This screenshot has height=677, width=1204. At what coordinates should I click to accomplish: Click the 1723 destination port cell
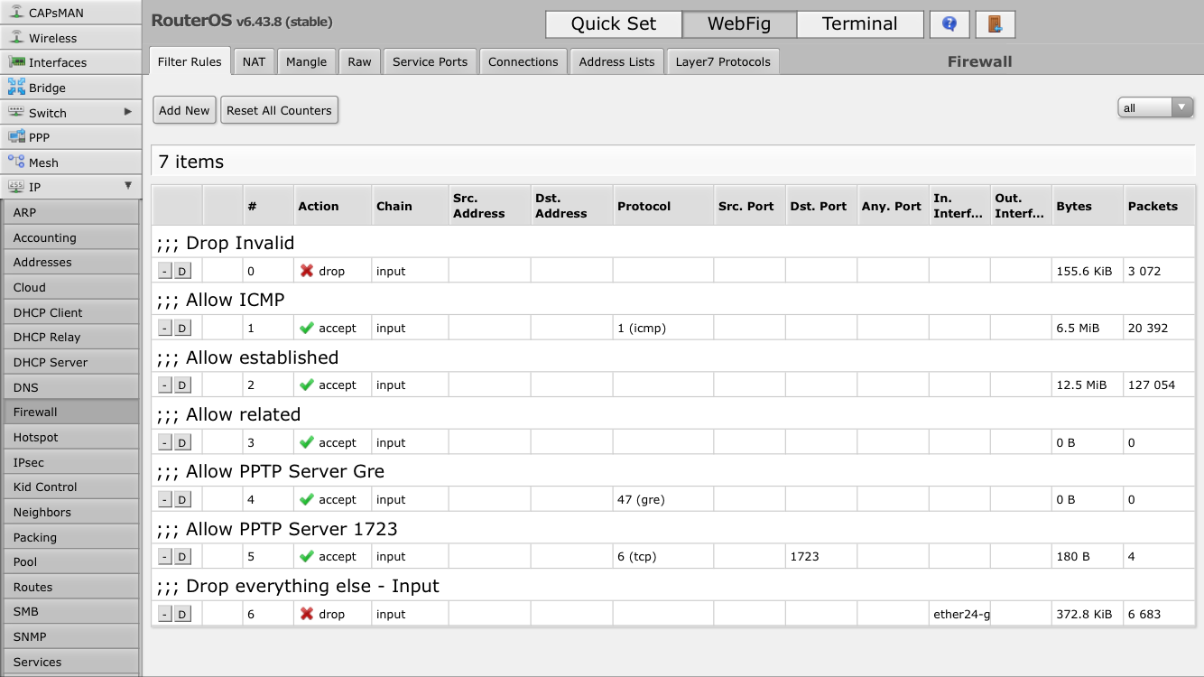[x=821, y=556]
